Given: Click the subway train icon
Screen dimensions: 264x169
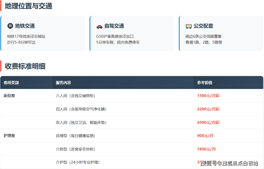Looking at the screenshot, I should (x=10, y=26).
